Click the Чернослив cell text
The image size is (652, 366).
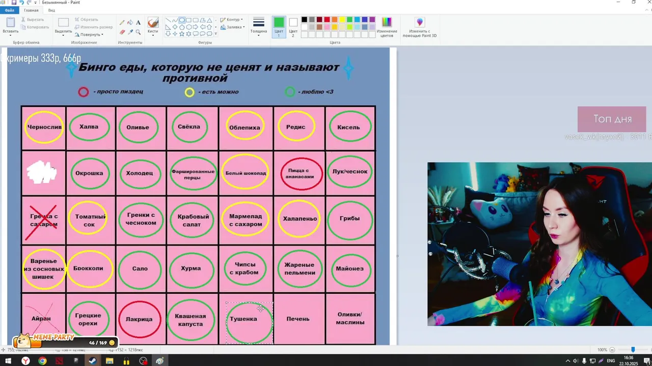[x=44, y=127]
